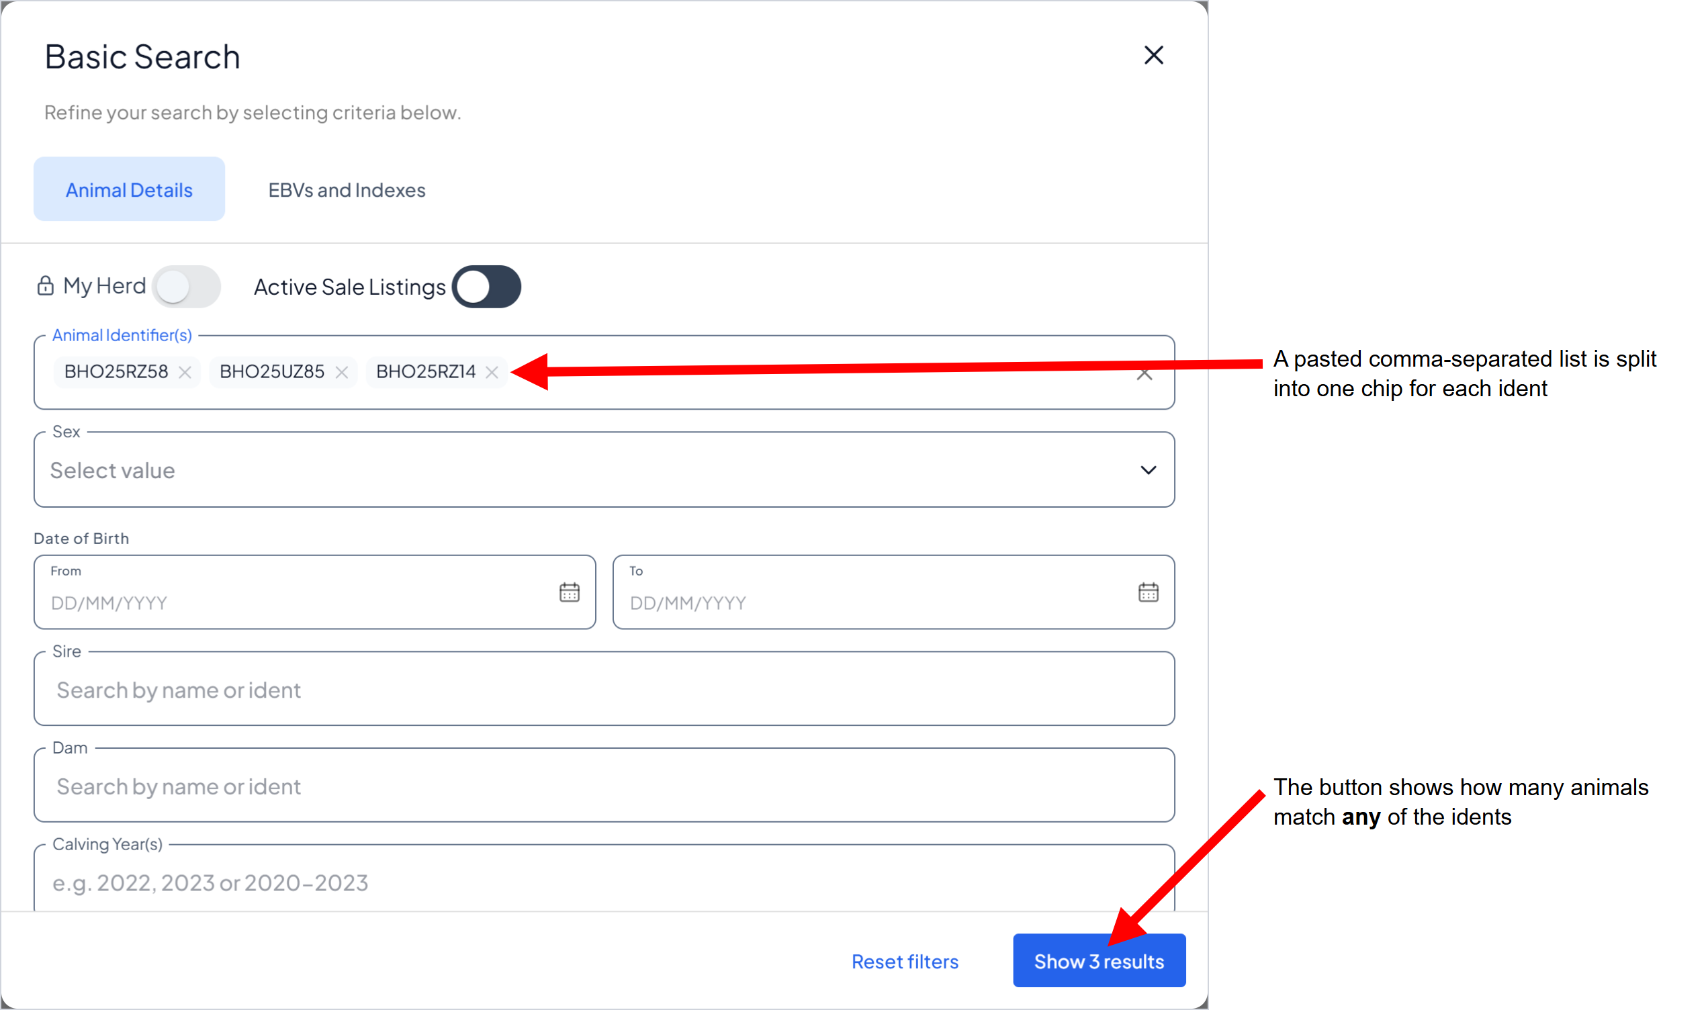
Task: Select the BHO25RZ14 chip text
Action: 426,371
